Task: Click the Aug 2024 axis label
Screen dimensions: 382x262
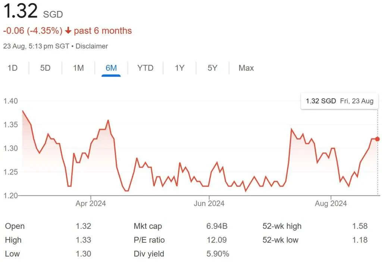Action: pos(331,204)
